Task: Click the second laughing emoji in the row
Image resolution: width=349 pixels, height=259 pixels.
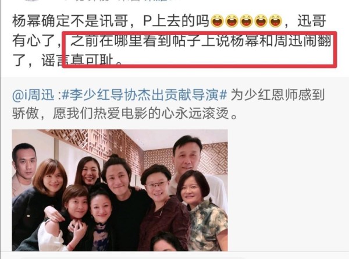Action: tap(232, 21)
